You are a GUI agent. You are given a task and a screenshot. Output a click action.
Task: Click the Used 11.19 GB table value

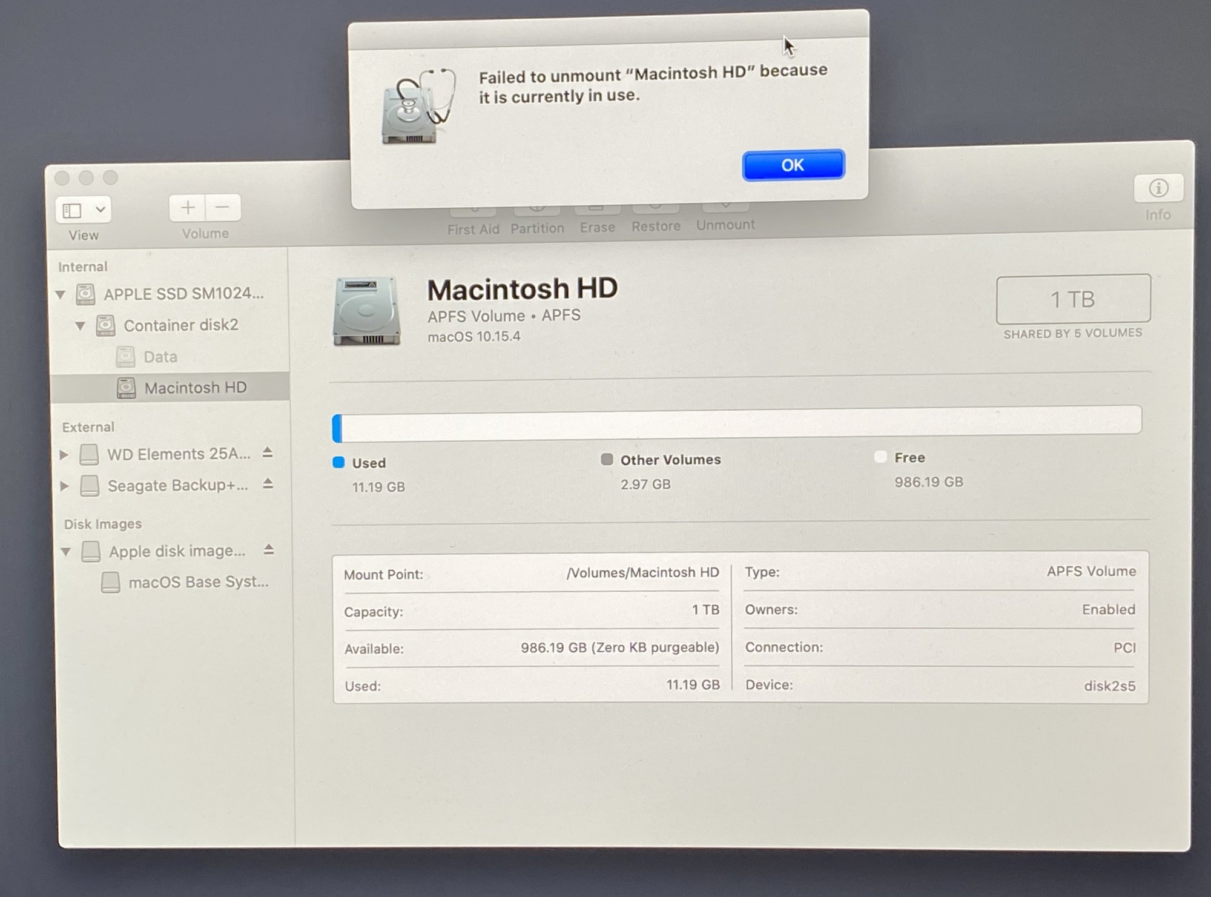pos(693,685)
